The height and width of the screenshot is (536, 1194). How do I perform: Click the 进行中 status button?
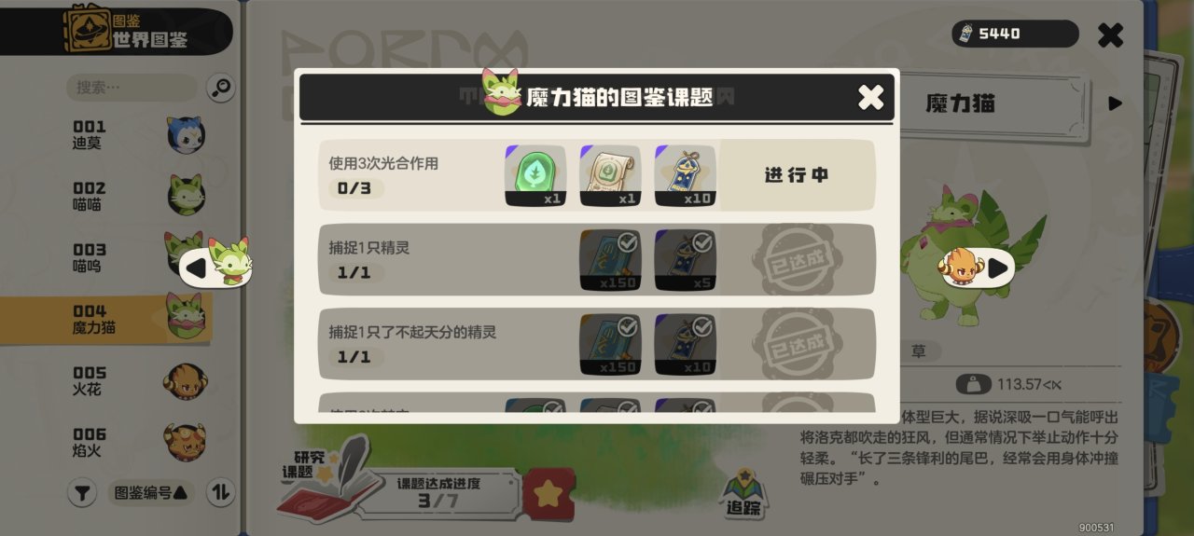point(797,175)
